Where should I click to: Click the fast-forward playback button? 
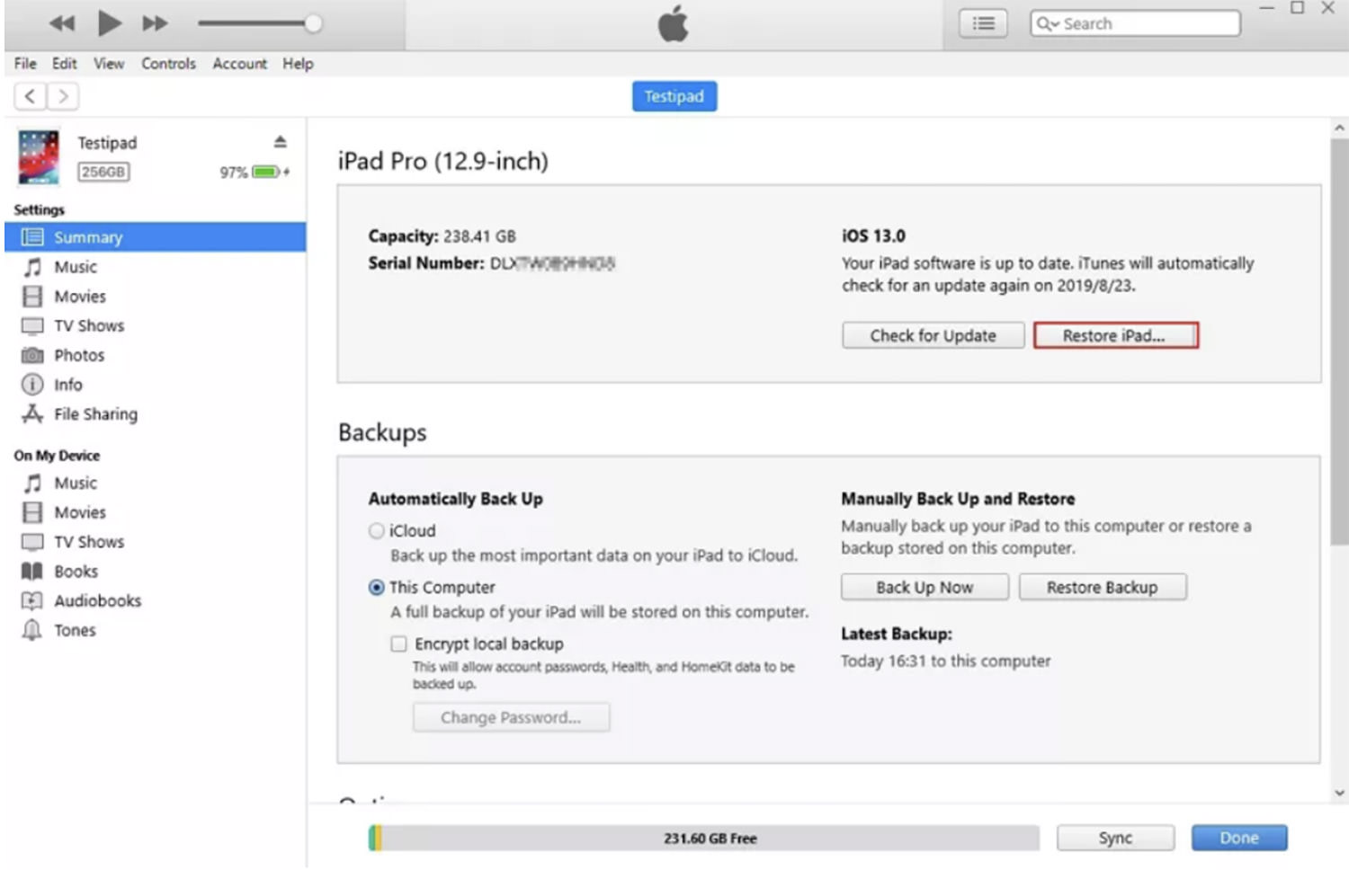[x=156, y=23]
